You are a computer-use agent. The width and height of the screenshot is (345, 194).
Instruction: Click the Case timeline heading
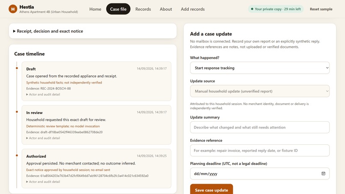tap(30, 54)
